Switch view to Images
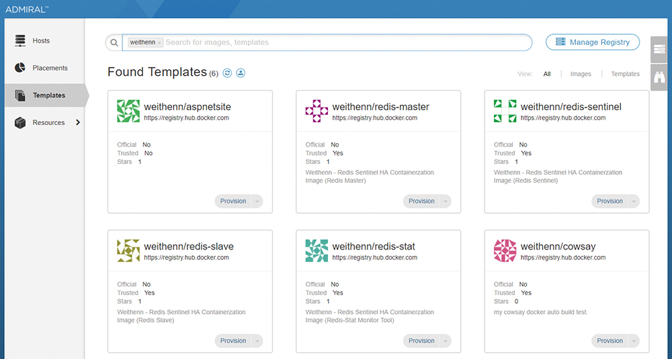The height and width of the screenshot is (359, 672). point(581,74)
